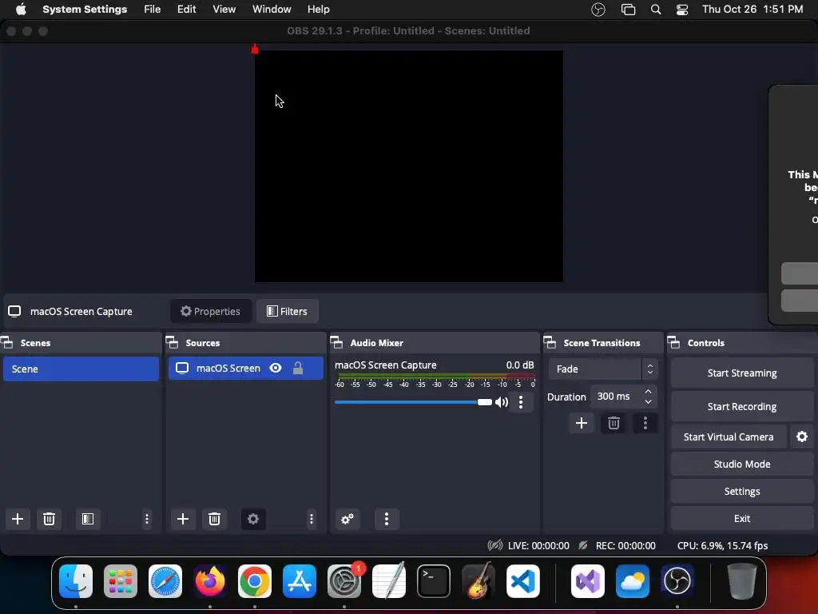Open Spotlight search in menu bar

656,10
